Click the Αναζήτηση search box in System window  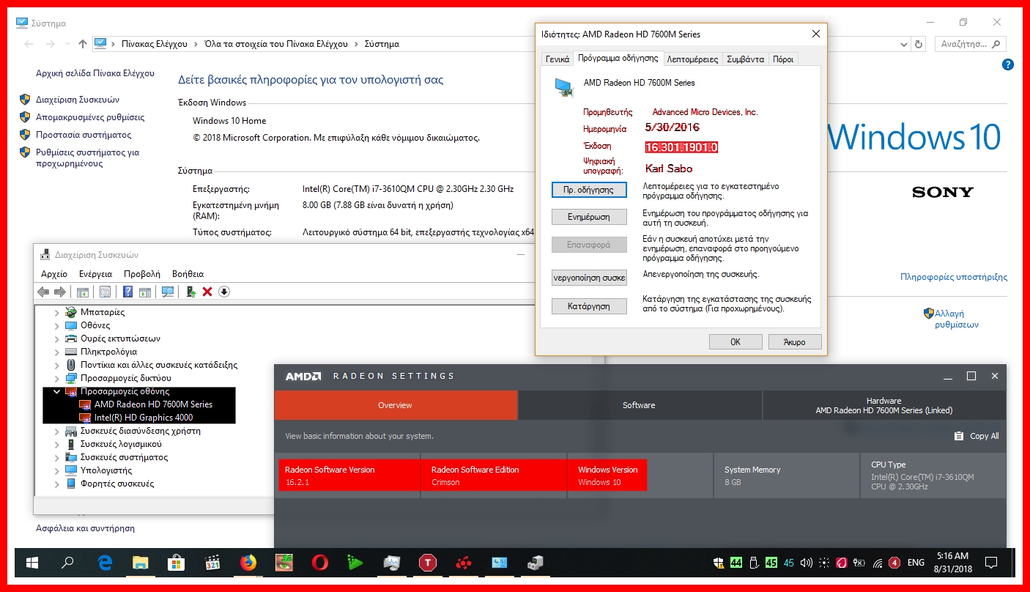click(x=971, y=44)
